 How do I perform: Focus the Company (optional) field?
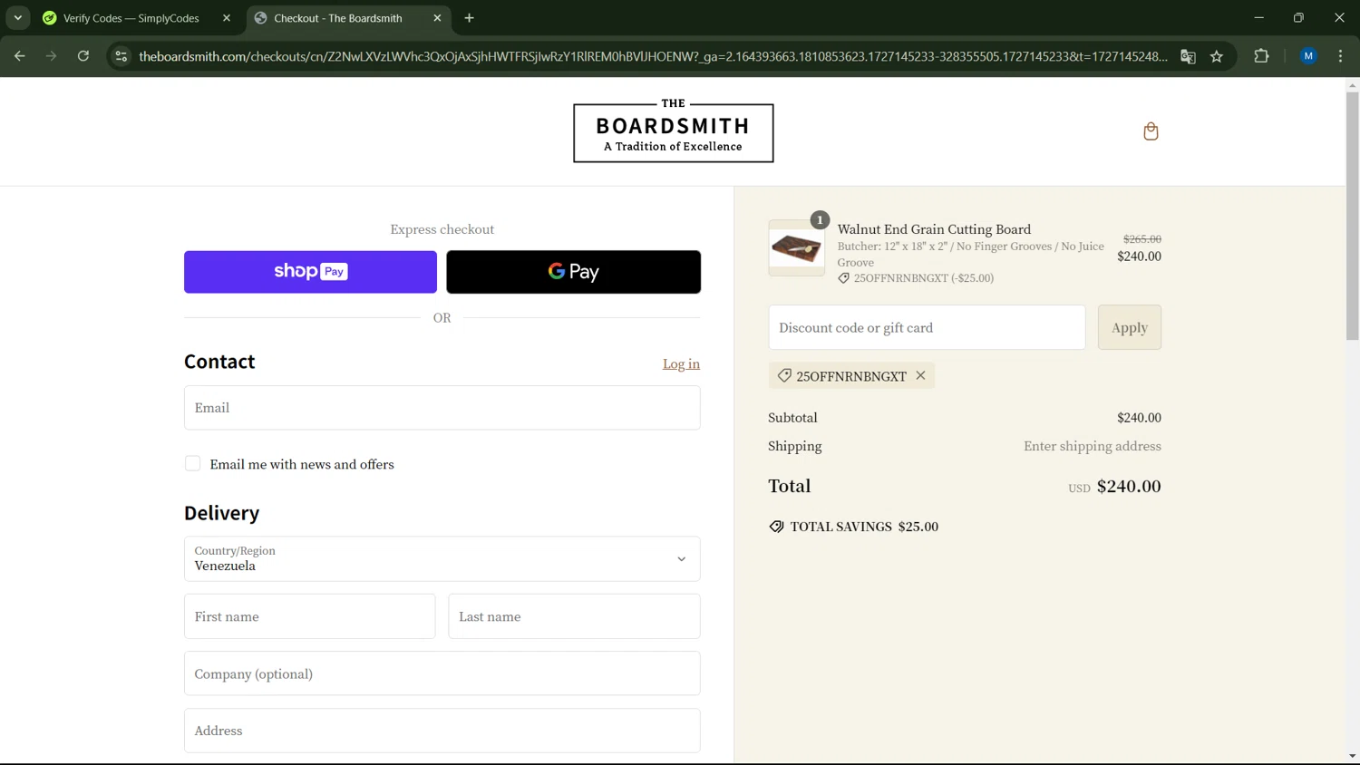click(x=442, y=673)
